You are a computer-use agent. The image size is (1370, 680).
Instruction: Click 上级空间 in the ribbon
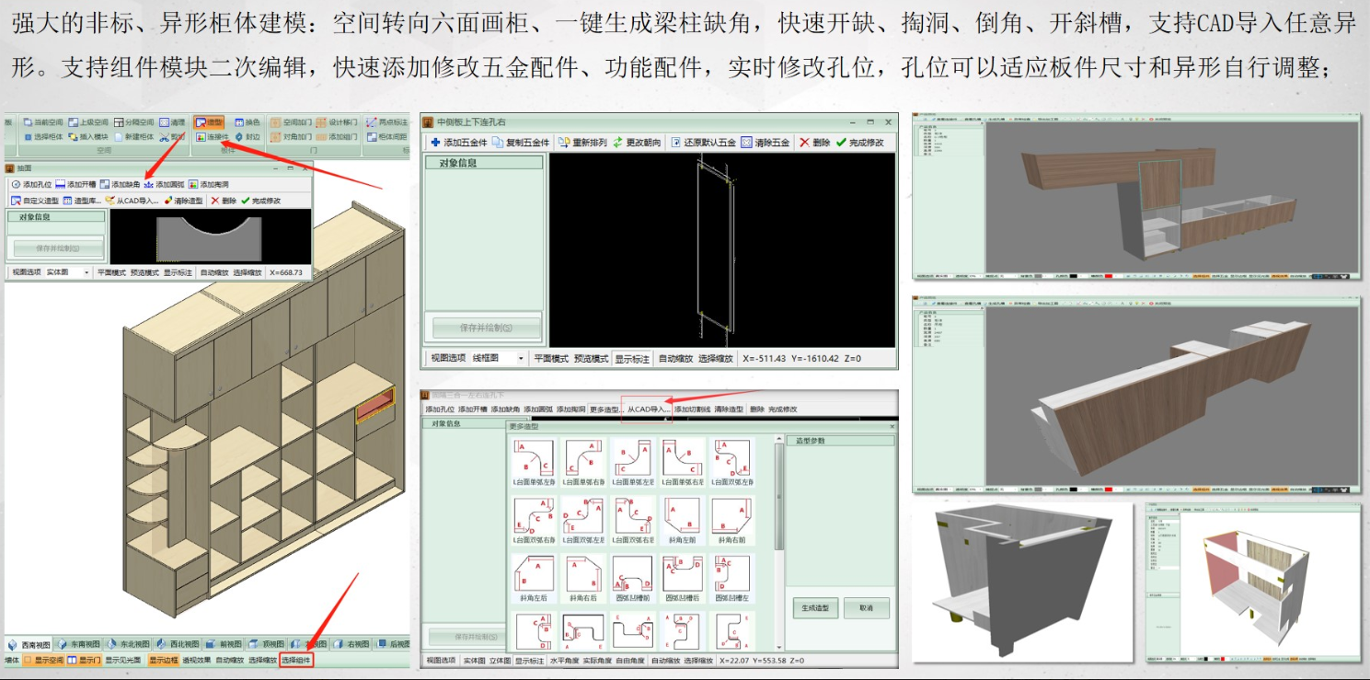coord(88,122)
